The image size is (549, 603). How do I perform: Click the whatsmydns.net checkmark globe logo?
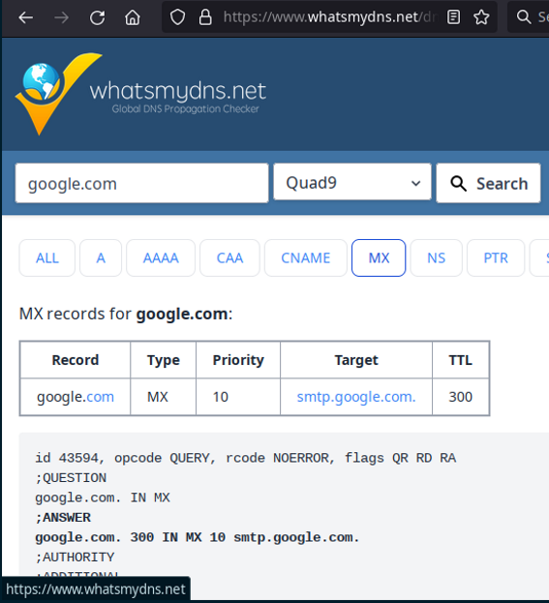point(58,94)
